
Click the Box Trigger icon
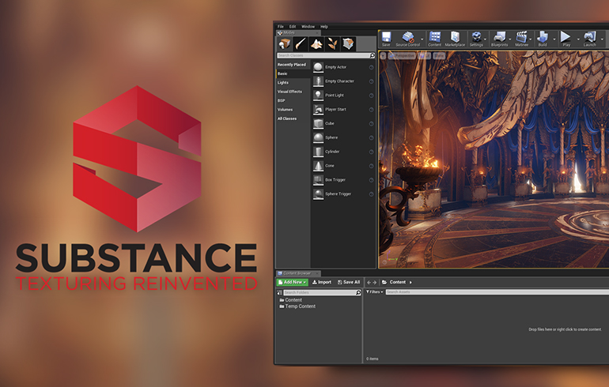point(318,179)
